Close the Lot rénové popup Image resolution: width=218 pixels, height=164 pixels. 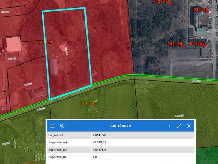(x=189, y=126)
